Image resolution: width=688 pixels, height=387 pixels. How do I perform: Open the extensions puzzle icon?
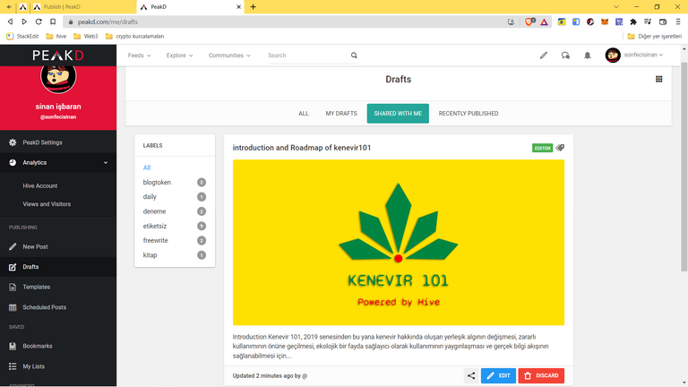click(633, 21)
